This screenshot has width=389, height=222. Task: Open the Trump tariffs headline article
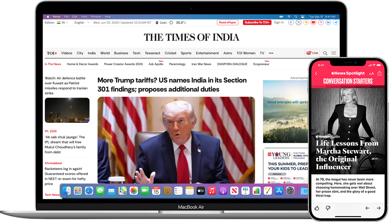coord(172,85)
